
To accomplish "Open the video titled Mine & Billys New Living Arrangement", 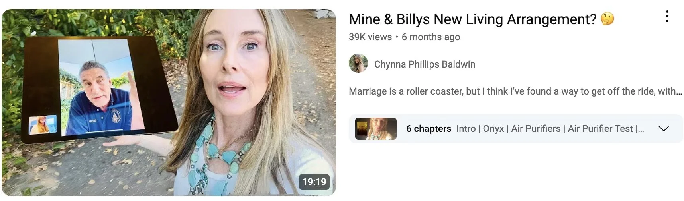I will click(472, 19).
